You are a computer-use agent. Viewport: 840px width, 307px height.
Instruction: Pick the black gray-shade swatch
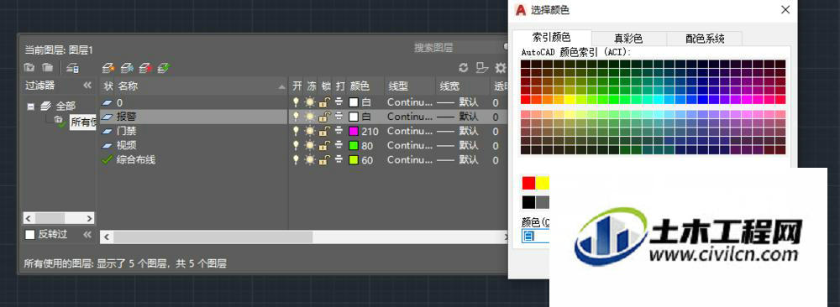coord(528,202)
